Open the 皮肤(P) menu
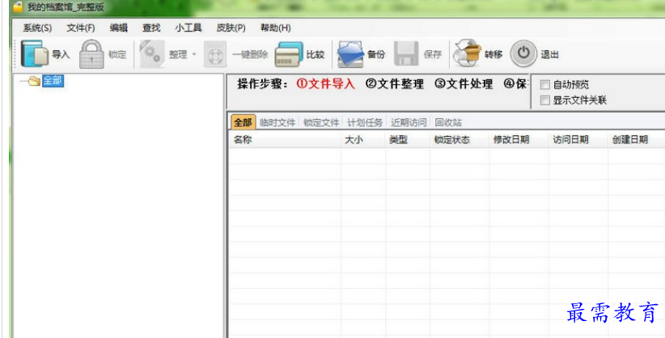 click(231, 28)
